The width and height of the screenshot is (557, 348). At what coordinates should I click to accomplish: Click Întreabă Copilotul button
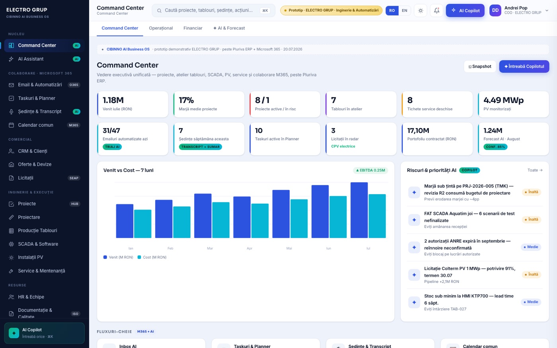point(524,66)
